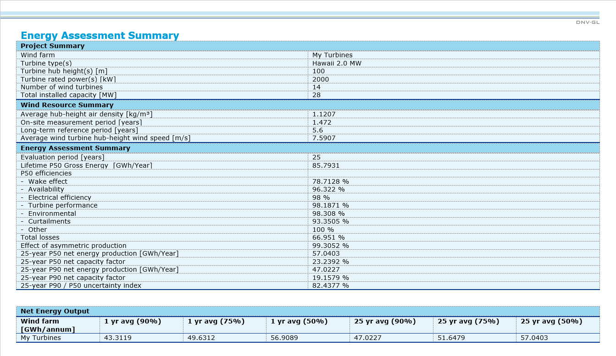616x356 pixels.
Task: Select the 25 yr avg (50%) column header
Action: [551, 321]
